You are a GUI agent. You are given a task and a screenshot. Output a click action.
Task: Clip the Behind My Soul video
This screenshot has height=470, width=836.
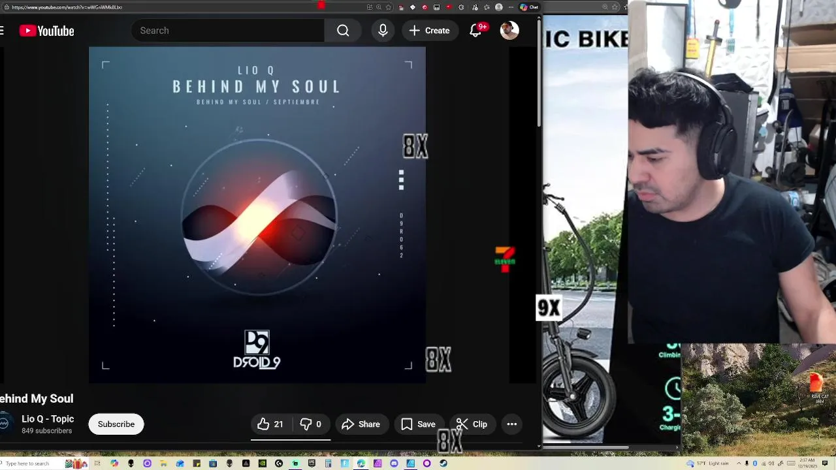coord(472,424)
